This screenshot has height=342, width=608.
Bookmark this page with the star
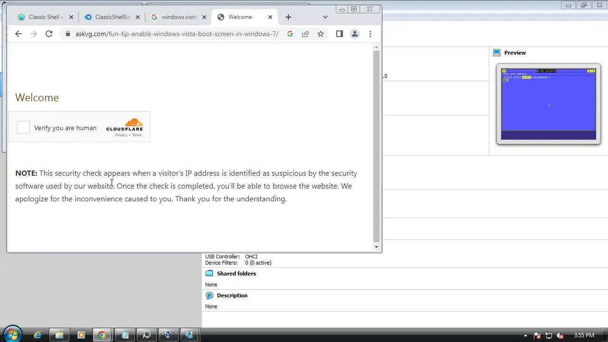coord(321,34)
